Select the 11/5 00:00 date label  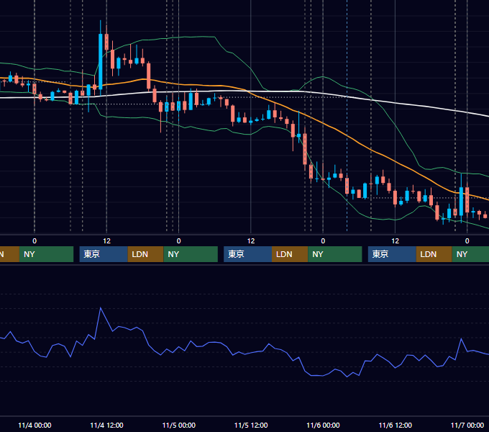click(178, 425)
